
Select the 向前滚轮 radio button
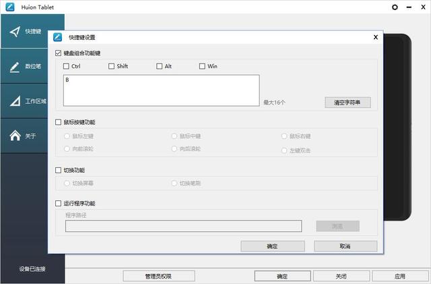pyautogui.click(x=67, y=149)
